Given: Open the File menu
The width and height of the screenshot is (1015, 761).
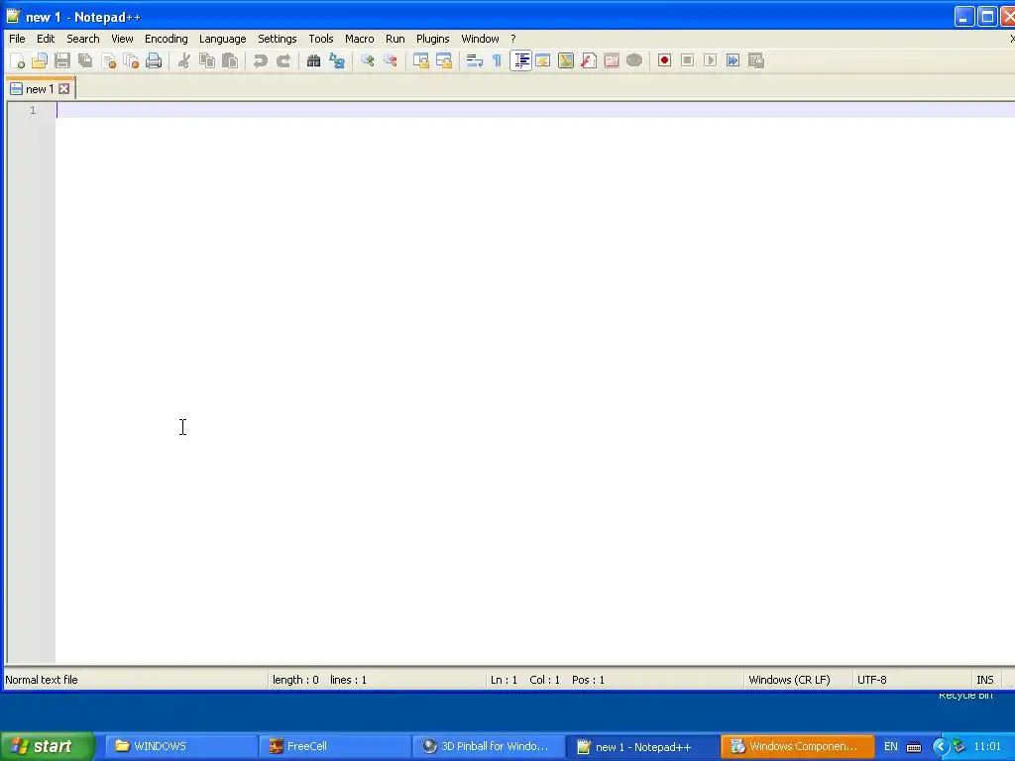Looking at the screenshot, I should 17,39.
